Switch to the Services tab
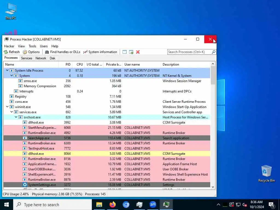Screen dimensions: 280x210 (x=27, y=58)
